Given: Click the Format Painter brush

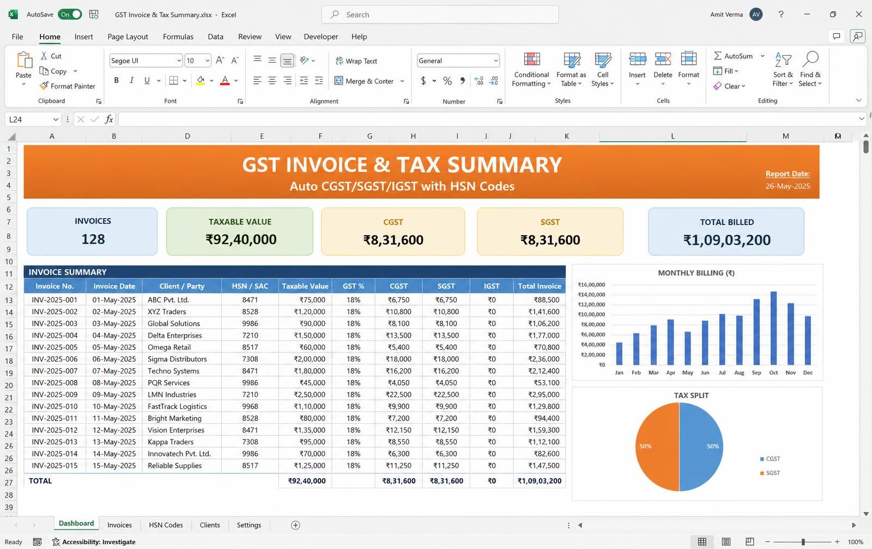Looking at the screenshot, I should coord(44,86).
